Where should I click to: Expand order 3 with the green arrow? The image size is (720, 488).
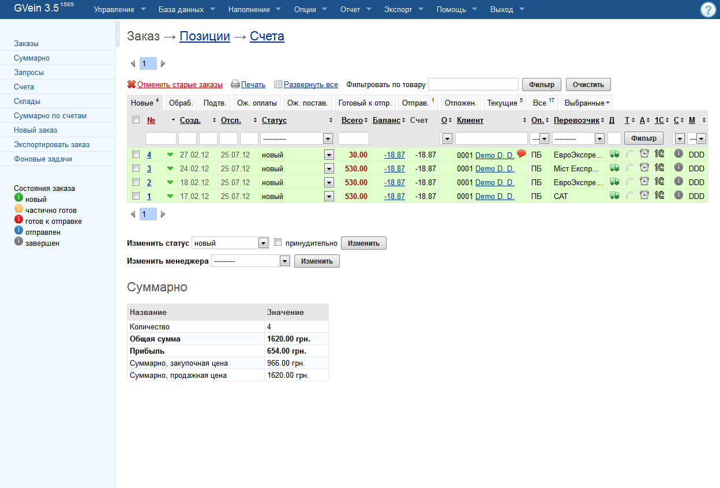170,168
